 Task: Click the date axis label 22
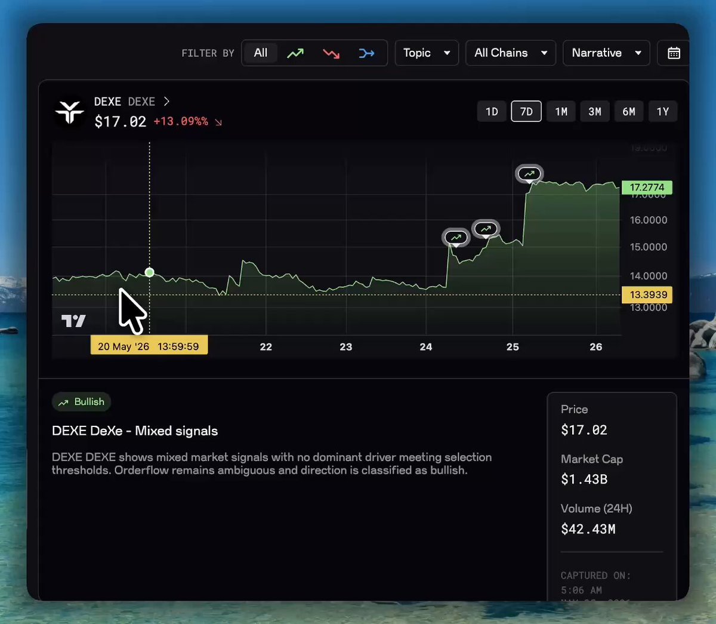[x=266, y=347]
